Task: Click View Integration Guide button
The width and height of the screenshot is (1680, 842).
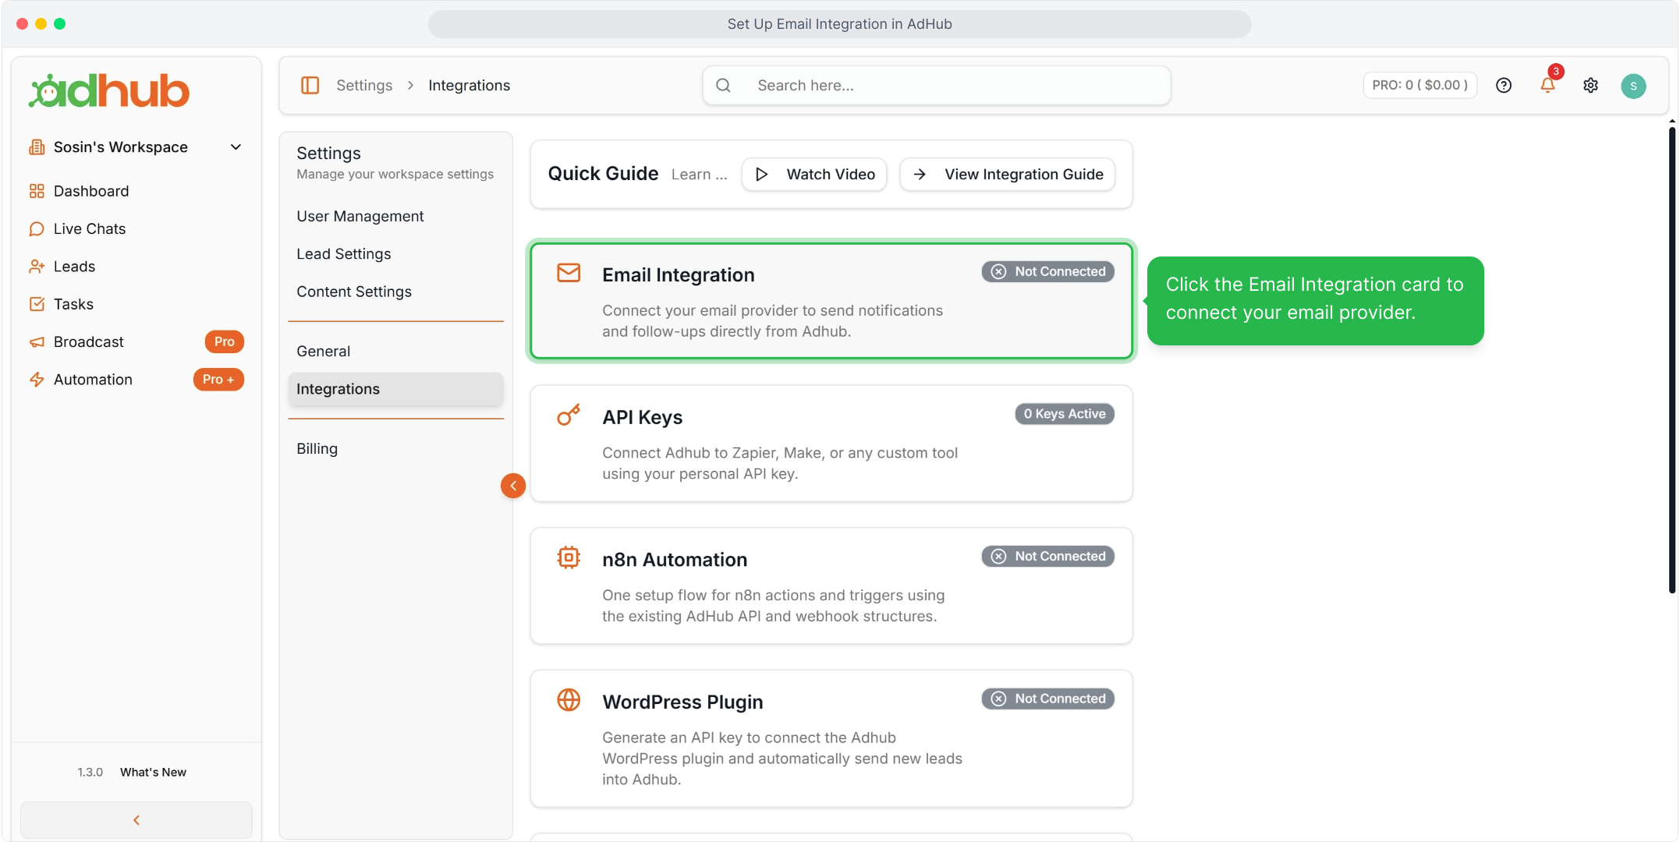Action: pos(1008,175)
